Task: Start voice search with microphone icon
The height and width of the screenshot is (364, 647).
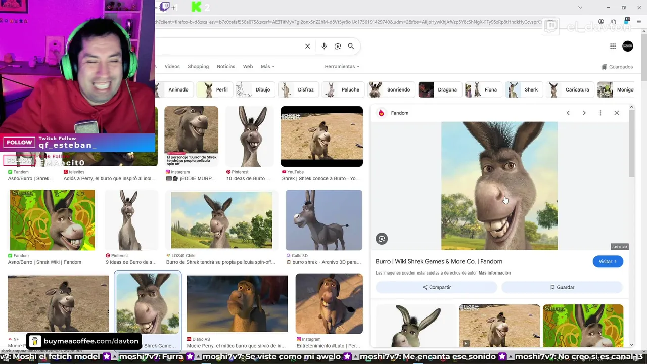Action: tap(324, 46)
